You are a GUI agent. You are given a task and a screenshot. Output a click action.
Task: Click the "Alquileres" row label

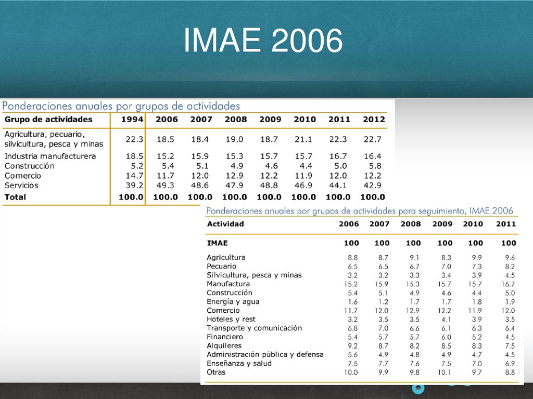(224, 345)
